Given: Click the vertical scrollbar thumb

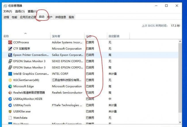Looking at the screenshot, I should (180, 78).
